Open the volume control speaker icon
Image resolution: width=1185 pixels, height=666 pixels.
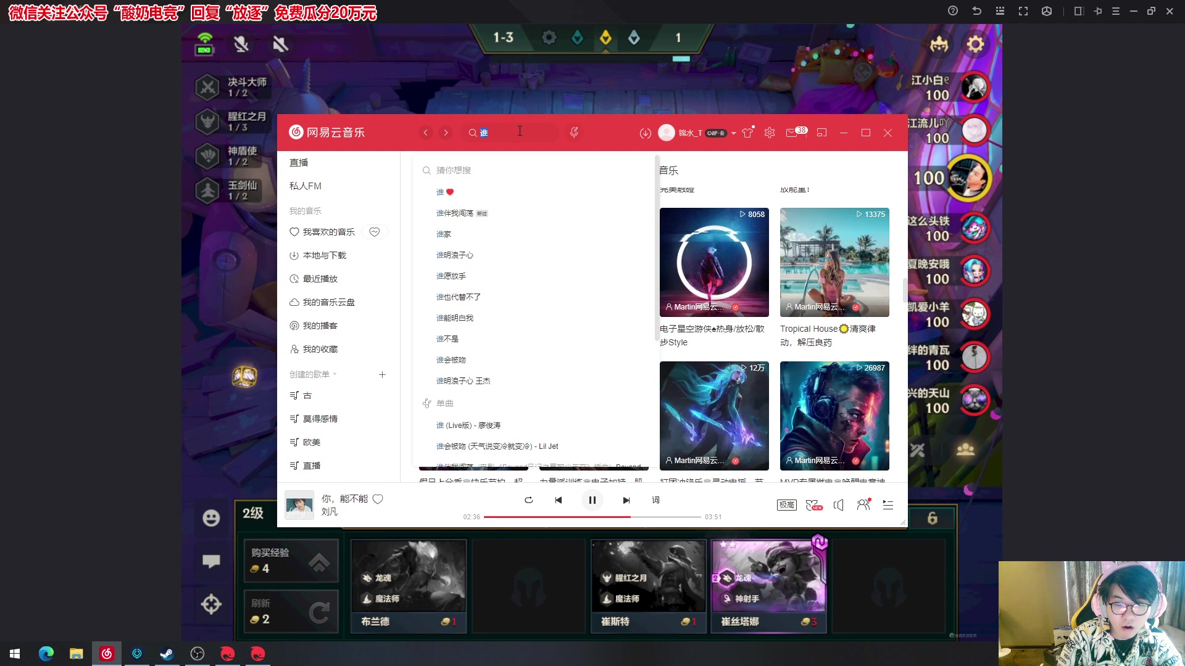[839, 505]
